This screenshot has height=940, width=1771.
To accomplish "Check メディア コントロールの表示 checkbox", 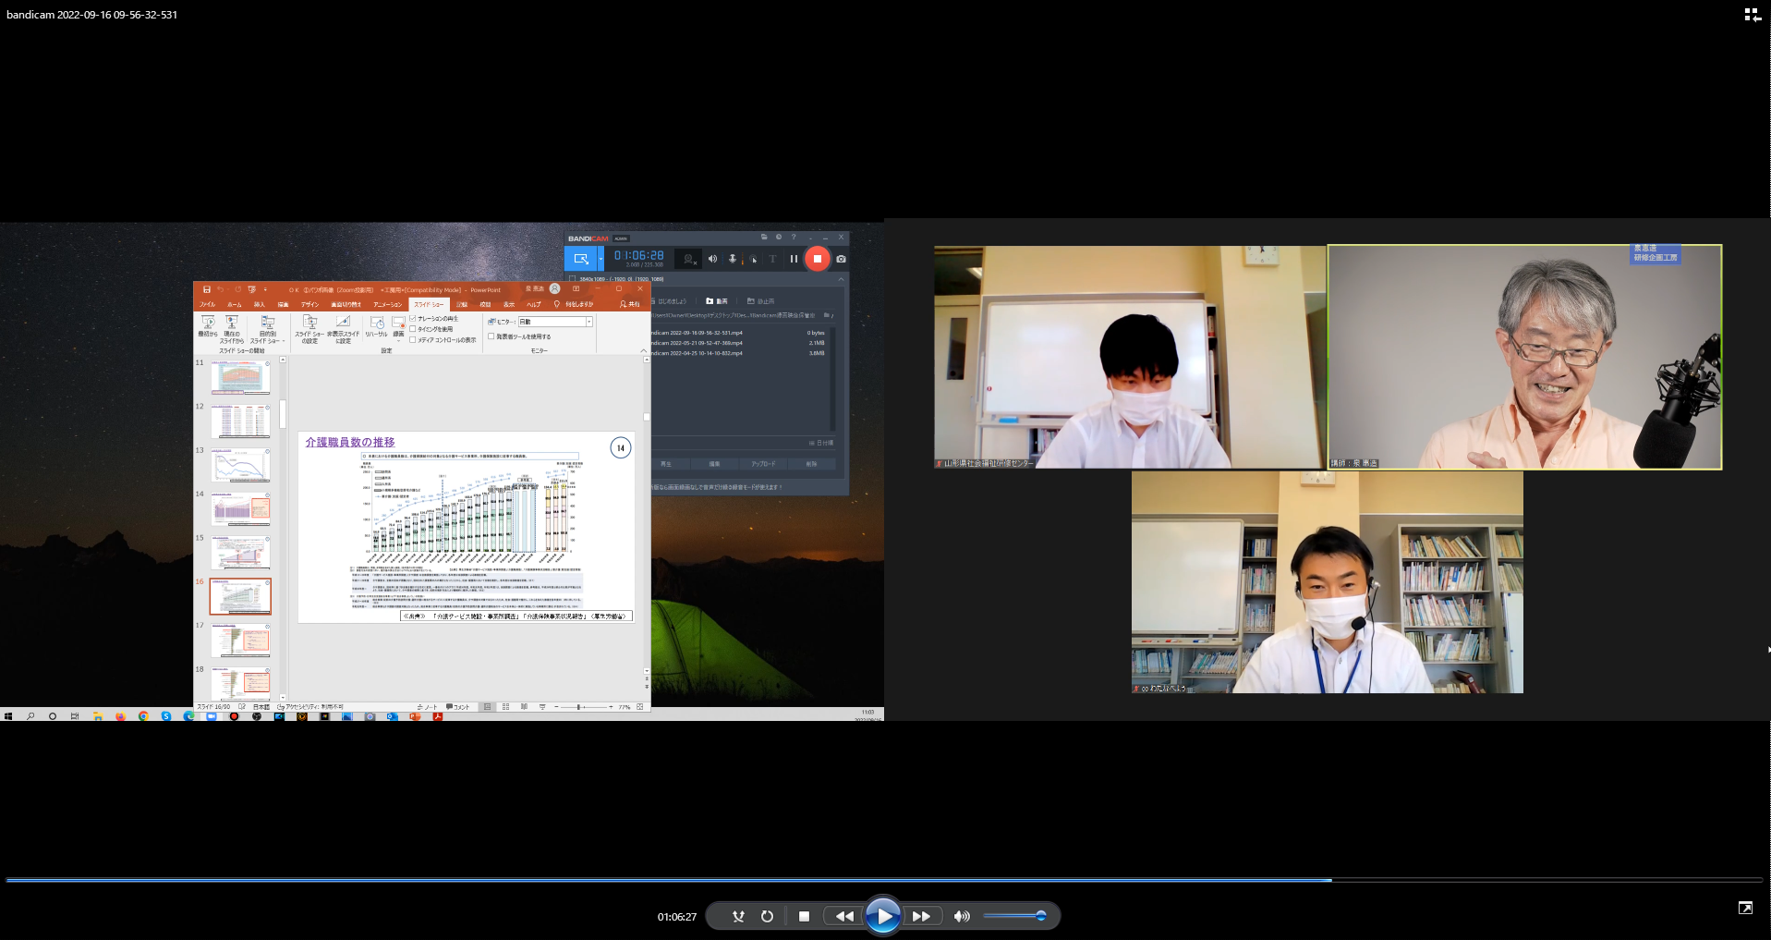I will [x=412, y=339].
